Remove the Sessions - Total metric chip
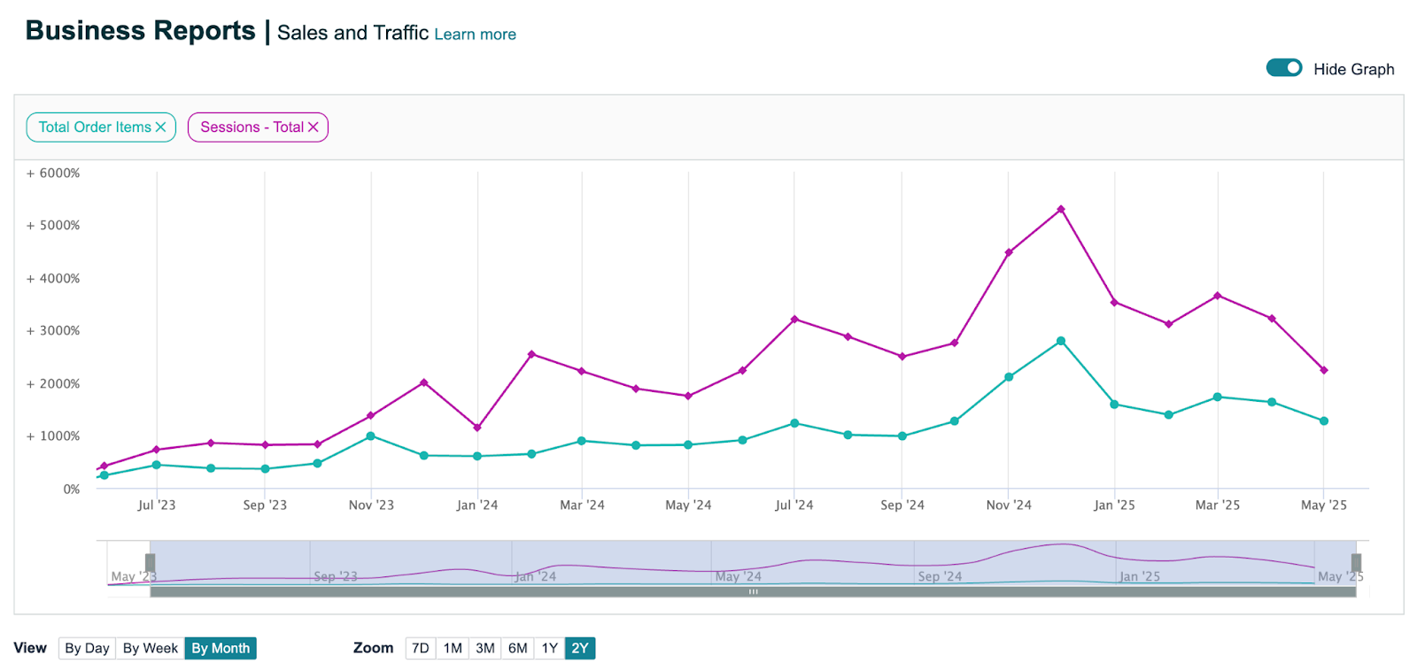The height and width of the screenshot is (671, 1417). [x=313, y=127]
